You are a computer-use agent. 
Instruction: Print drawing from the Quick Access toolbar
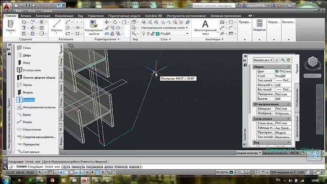pyautogui.click(x=33, y=5)
